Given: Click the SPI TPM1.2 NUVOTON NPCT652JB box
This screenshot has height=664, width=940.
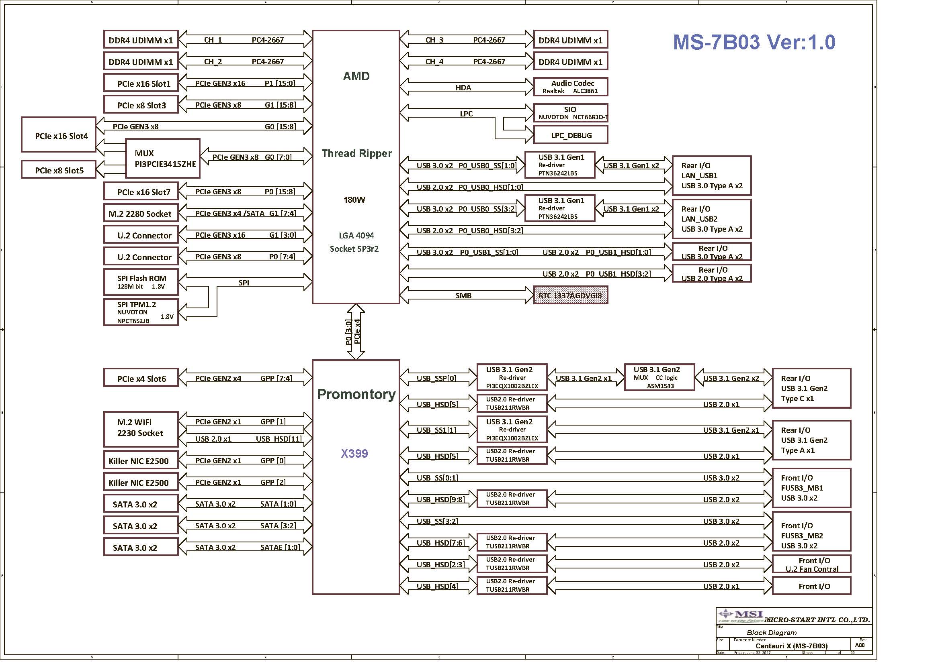Looking at the screenshot, I should 140,312.
